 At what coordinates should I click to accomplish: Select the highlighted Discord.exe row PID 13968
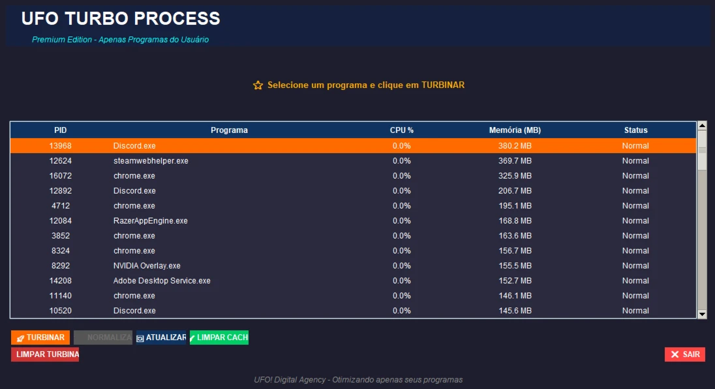coord(134,146)
